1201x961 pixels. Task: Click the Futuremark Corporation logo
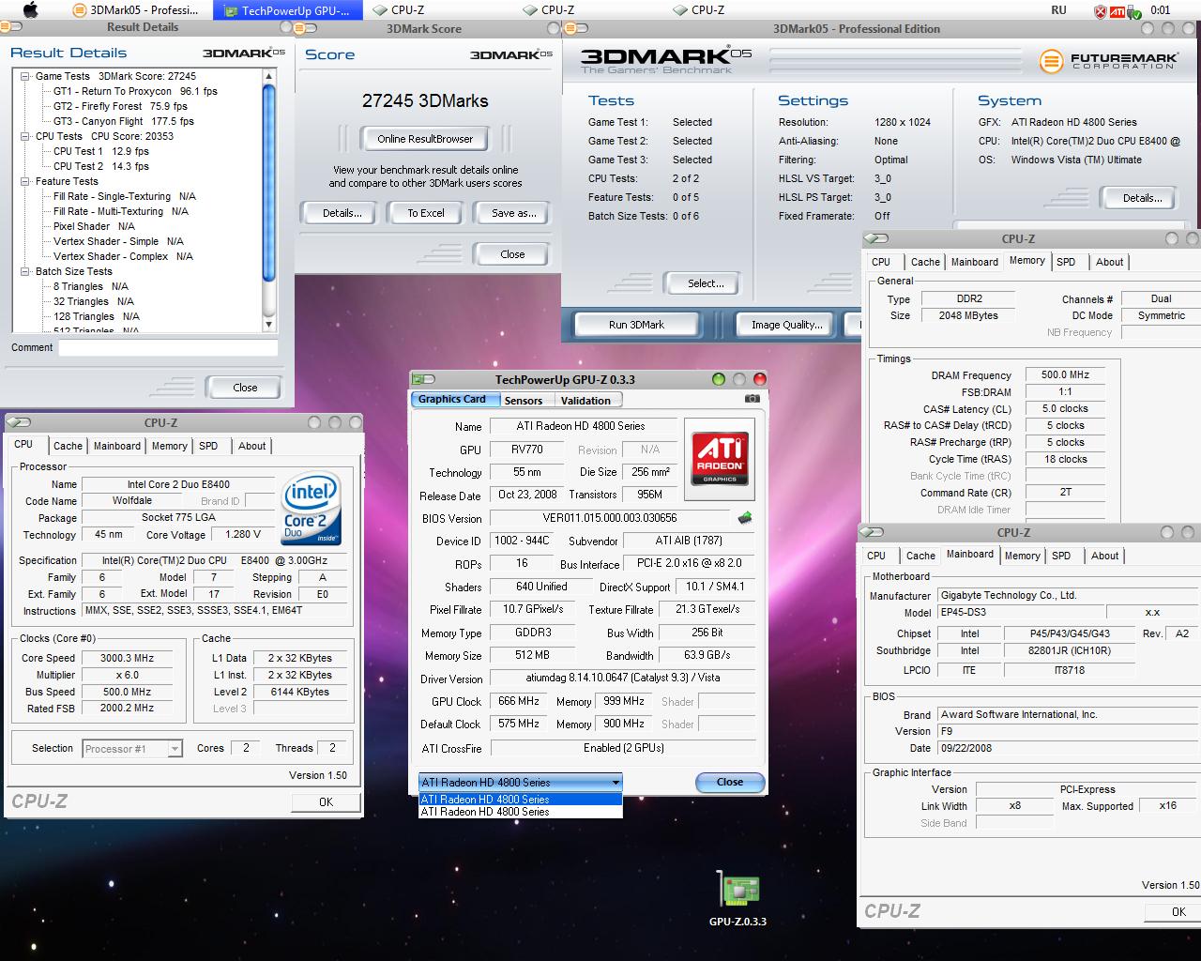pos(1109,61)
